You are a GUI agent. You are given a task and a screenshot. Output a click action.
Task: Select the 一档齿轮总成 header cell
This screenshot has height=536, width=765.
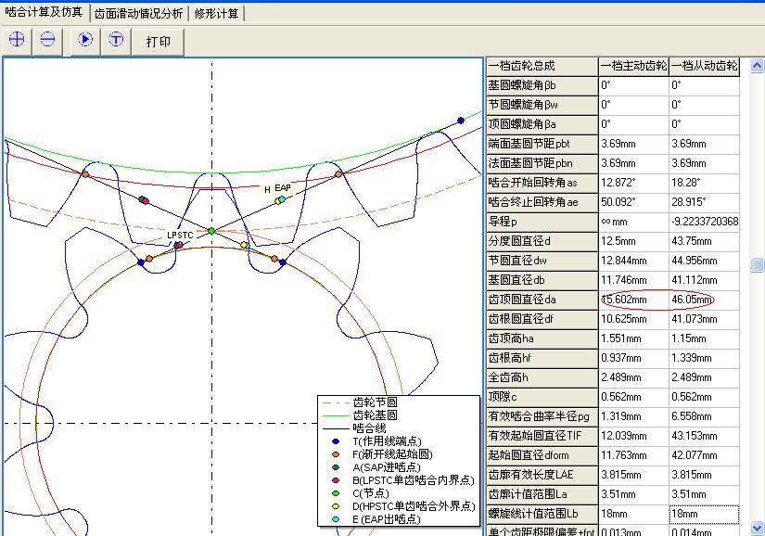click(x=542, y=66)
